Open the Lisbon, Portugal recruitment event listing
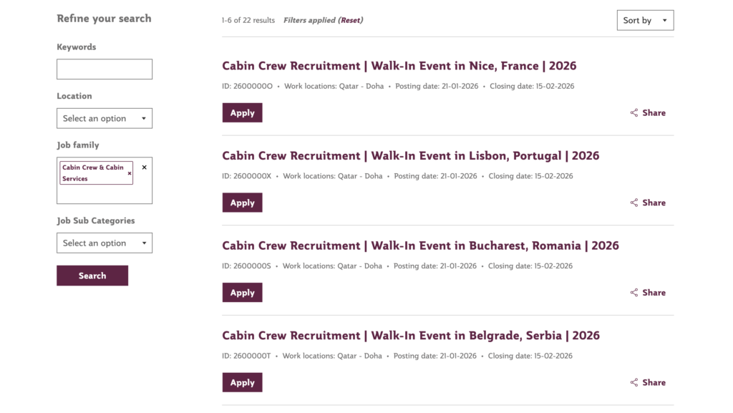Image resolution: width=733 pixels, height=413 pixels. 410,155
